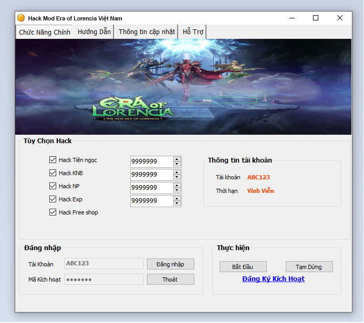Increase the Hack Exp value with up arrow

(x=177, y=199)
